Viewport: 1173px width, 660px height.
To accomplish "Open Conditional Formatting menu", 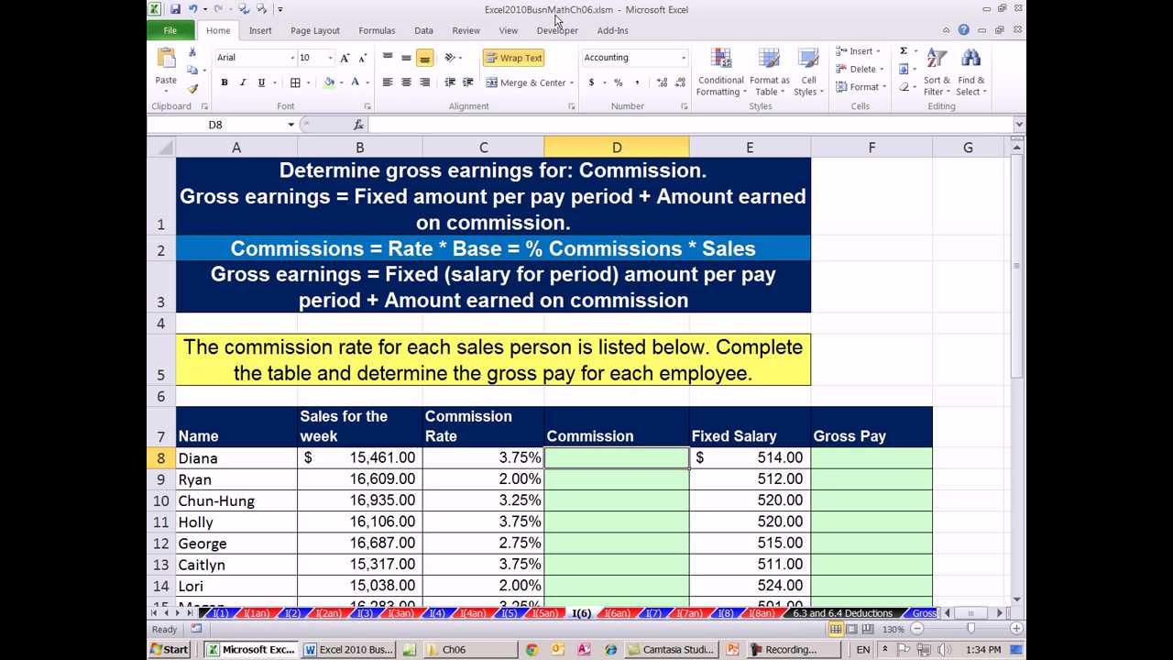I will point(720,71).
